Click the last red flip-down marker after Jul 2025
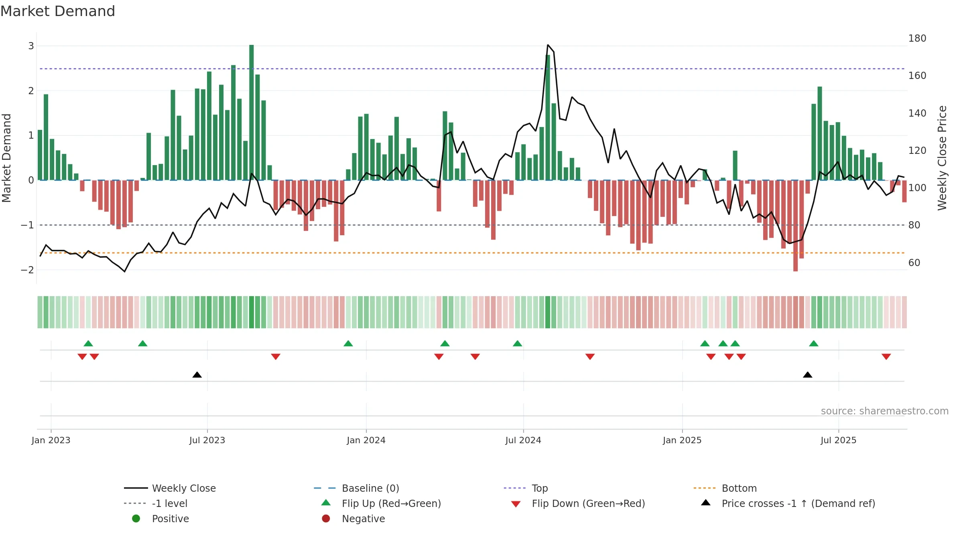 pos(886,357)
